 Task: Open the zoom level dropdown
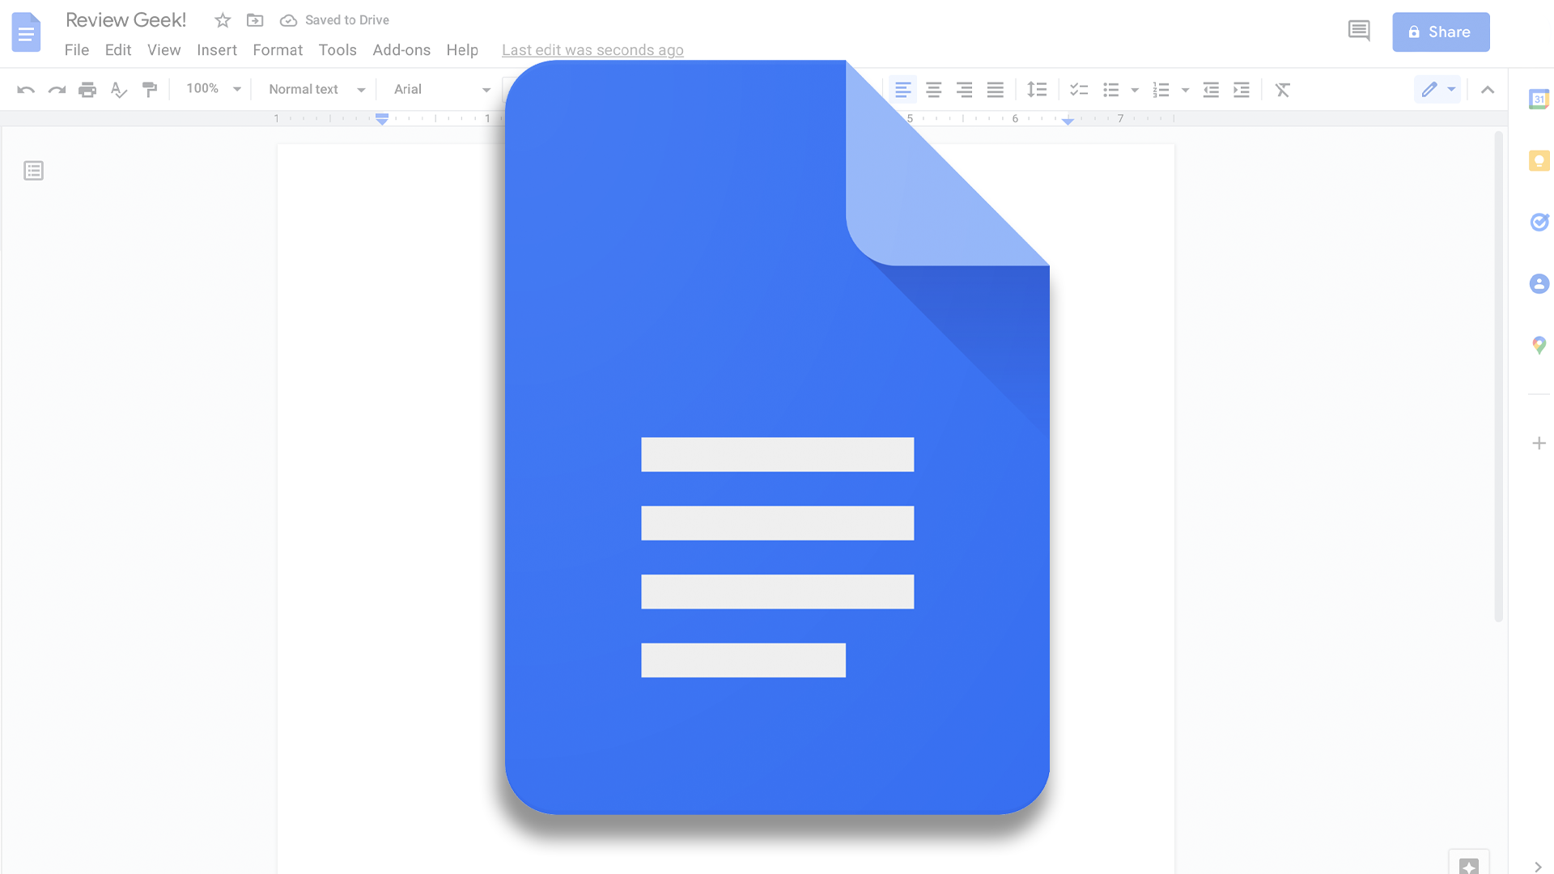[x=210, y=89]
